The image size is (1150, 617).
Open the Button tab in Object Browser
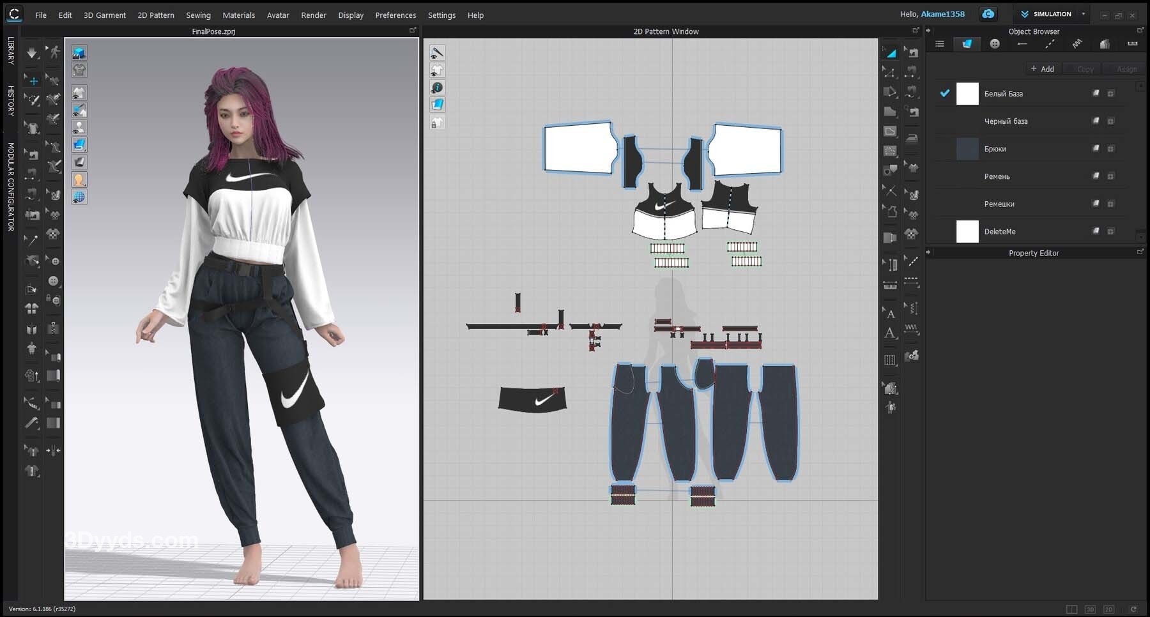point(994,44)
